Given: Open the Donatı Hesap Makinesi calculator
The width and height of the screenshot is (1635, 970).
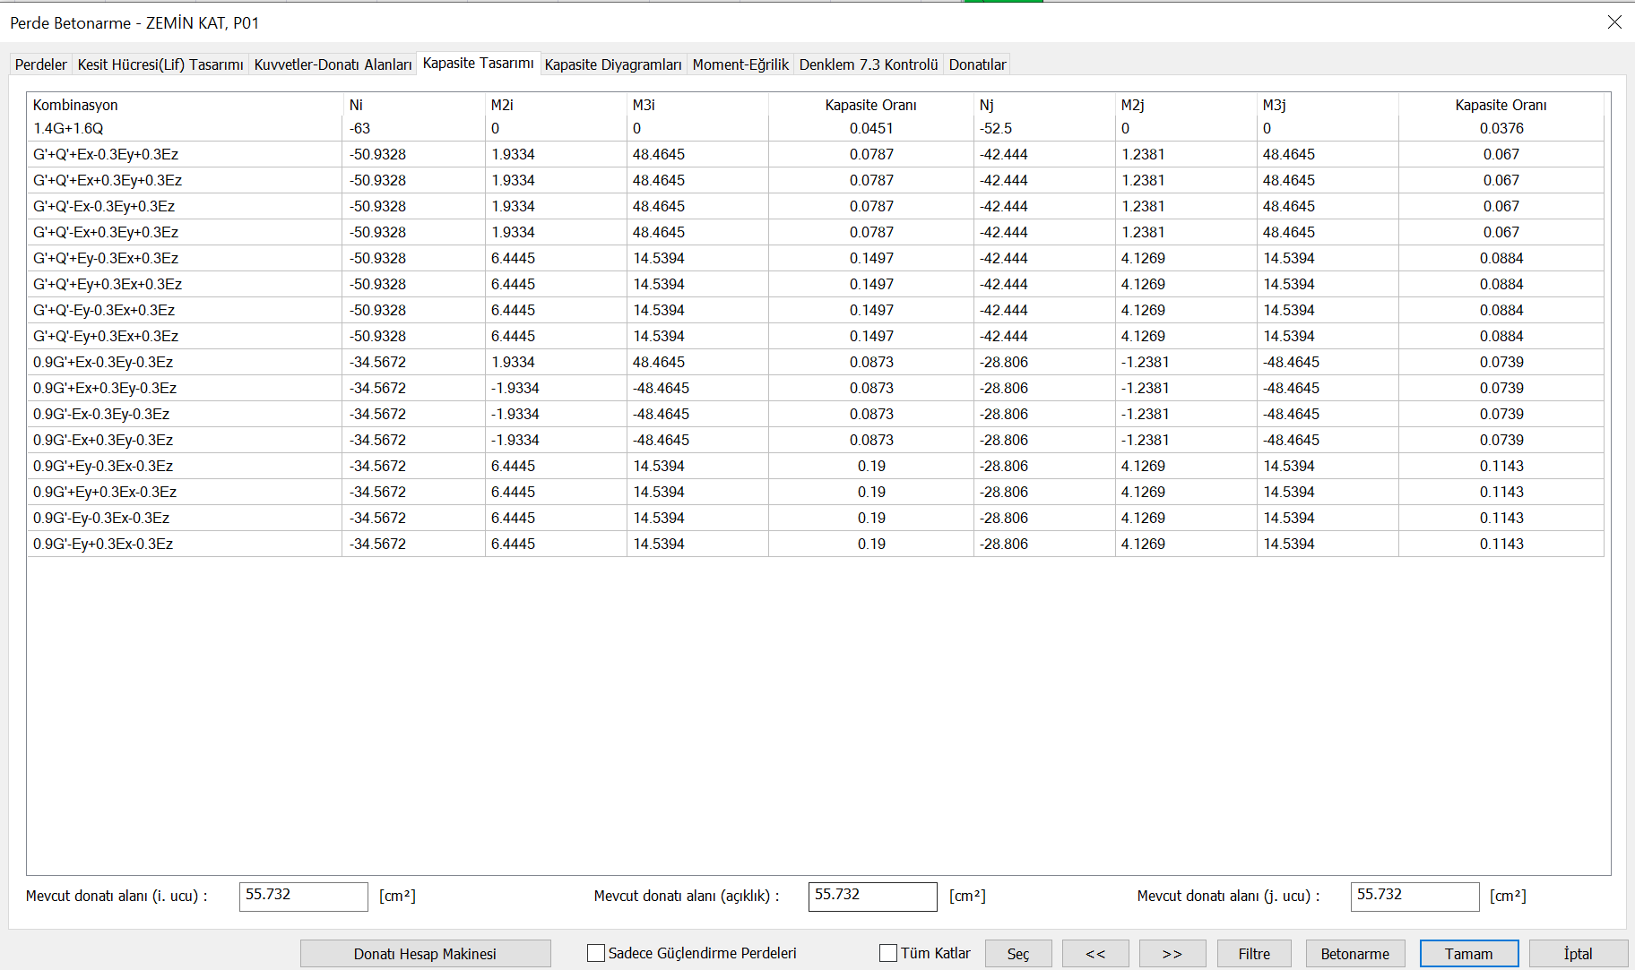Looking at the screenshot, I should tap(425, 954).
